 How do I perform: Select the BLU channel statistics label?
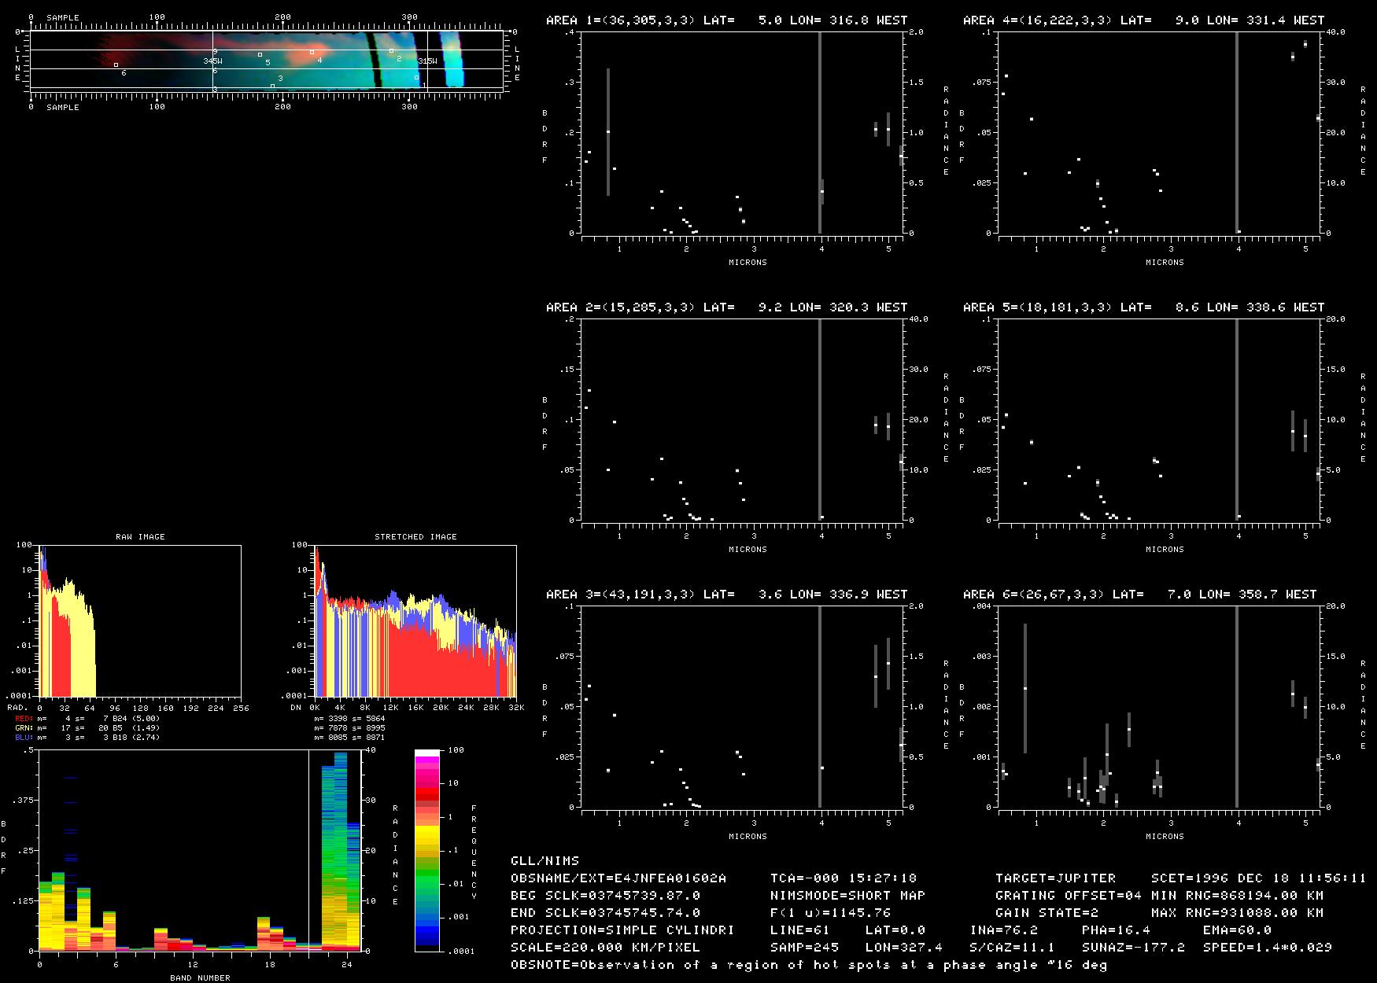(24, 738)
